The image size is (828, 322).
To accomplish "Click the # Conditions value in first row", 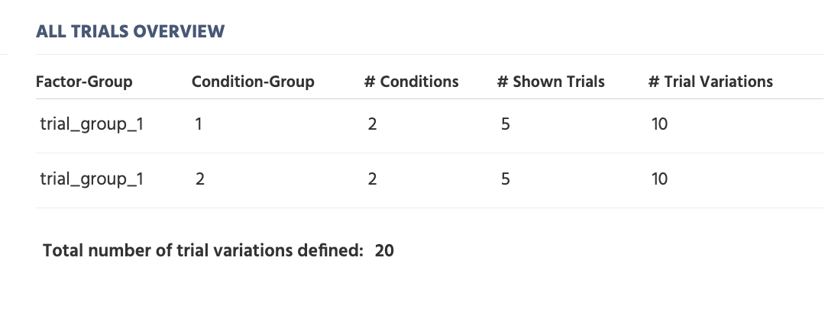I will tap(372, 124).
